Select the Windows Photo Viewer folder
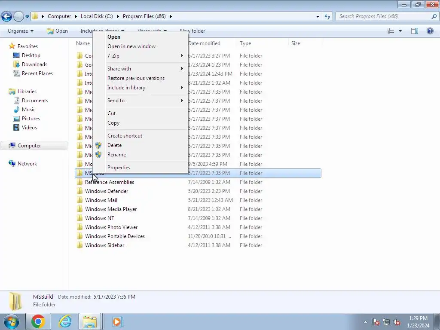The height and width of the screenshot is (330, 440). coord(111,227)
